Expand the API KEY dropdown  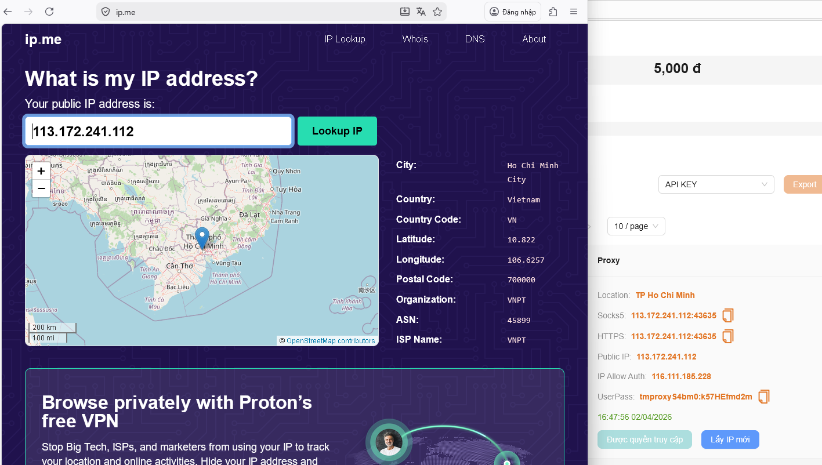point(716,184)
